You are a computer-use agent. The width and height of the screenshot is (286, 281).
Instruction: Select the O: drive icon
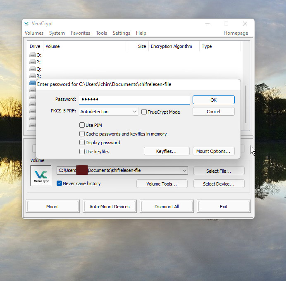click(33, 55)
